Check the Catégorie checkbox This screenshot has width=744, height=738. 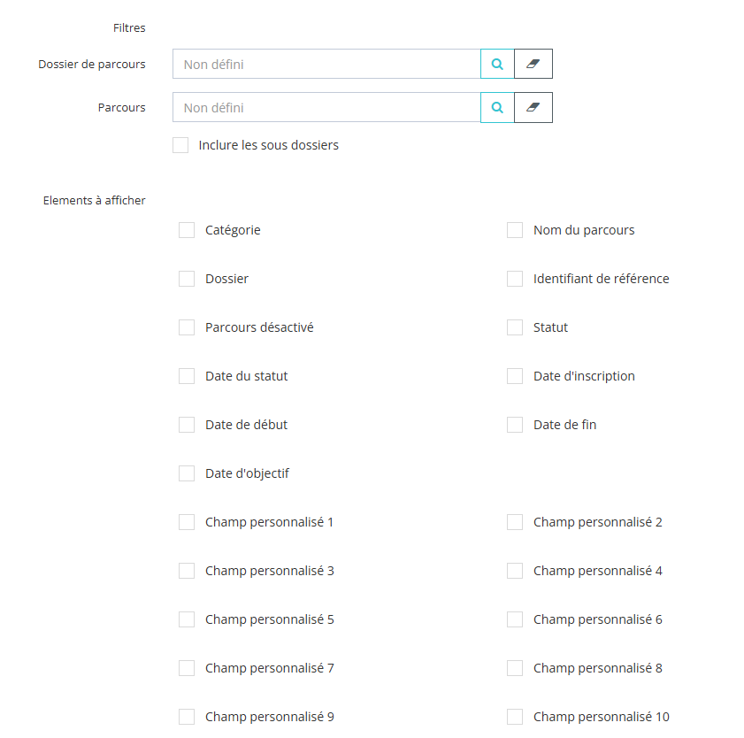tap(187, 230)
